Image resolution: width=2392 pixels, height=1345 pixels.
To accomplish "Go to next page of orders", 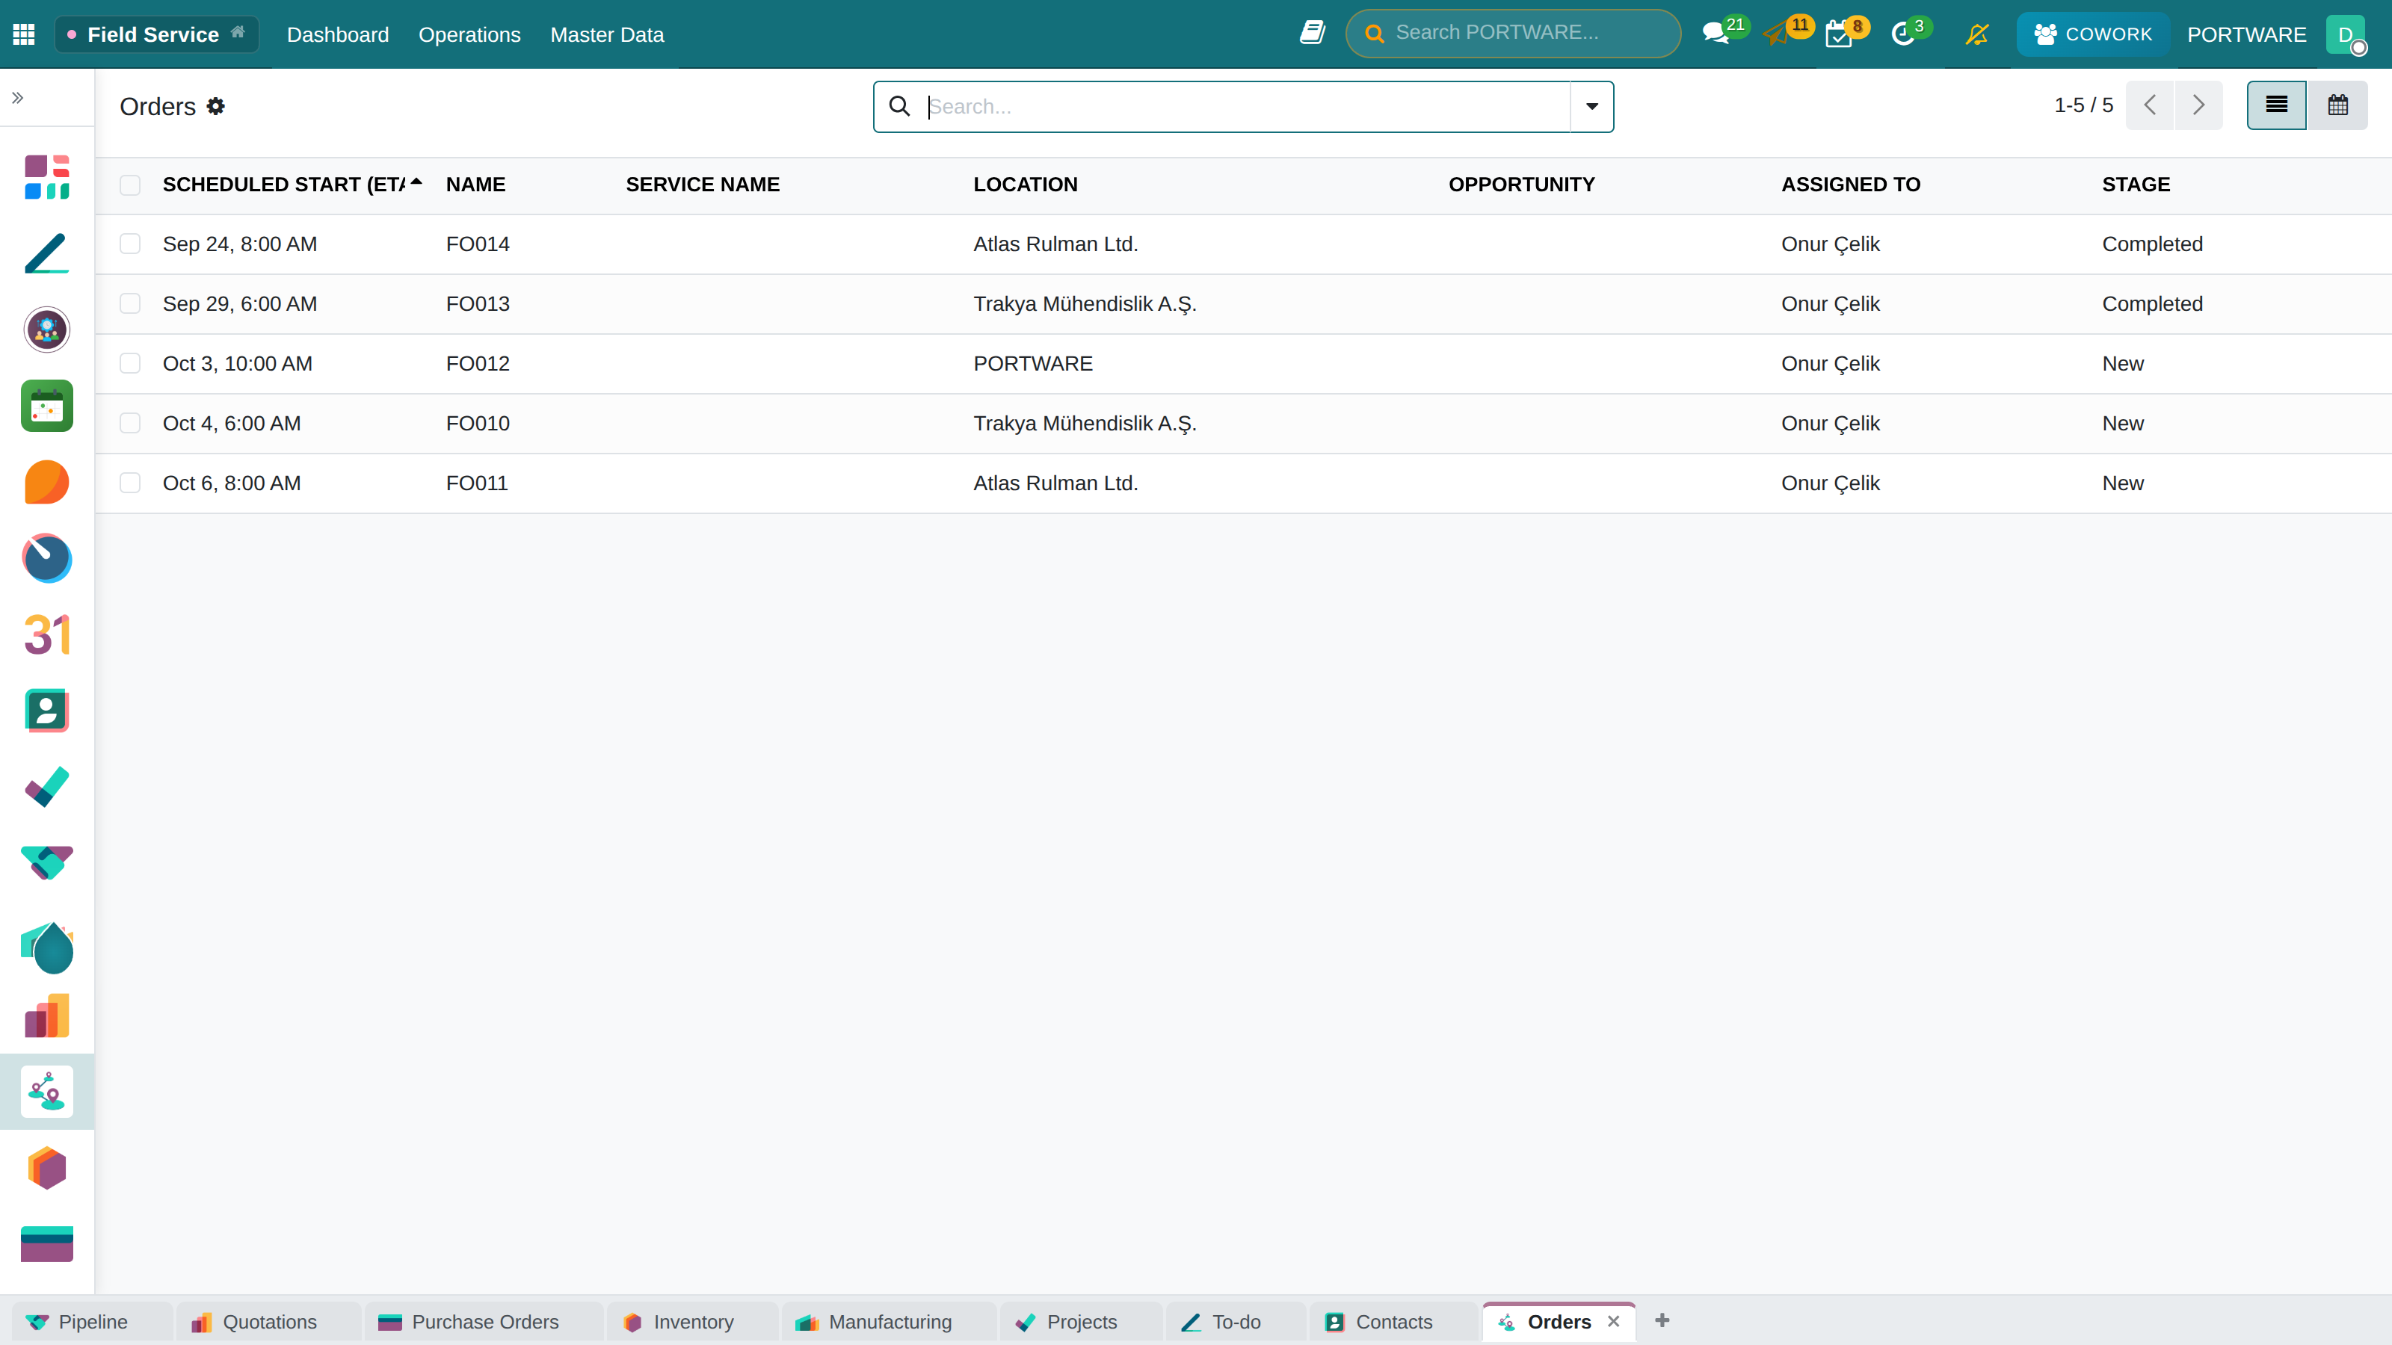I will click(x=2198, y=105).
